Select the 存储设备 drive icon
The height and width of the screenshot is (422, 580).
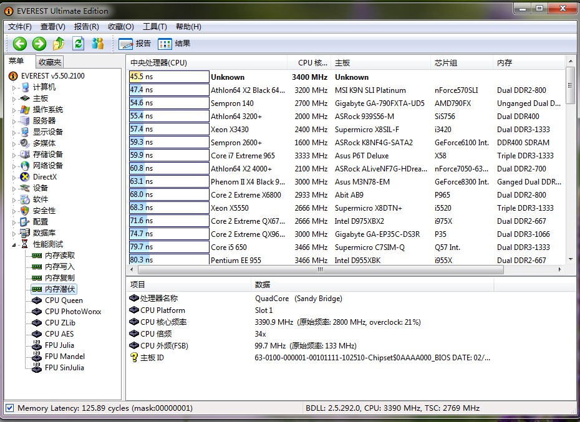click(x=25, y=154)
